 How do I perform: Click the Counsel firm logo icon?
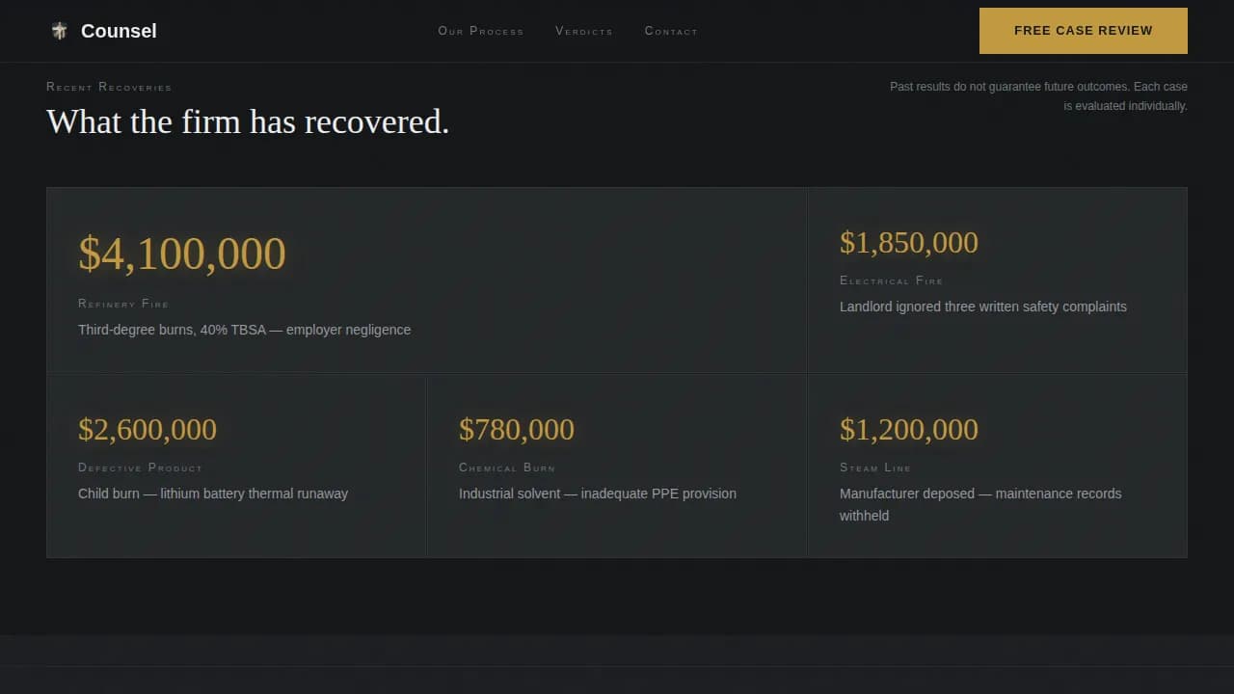pyautogui.click(x=59, y=30)
